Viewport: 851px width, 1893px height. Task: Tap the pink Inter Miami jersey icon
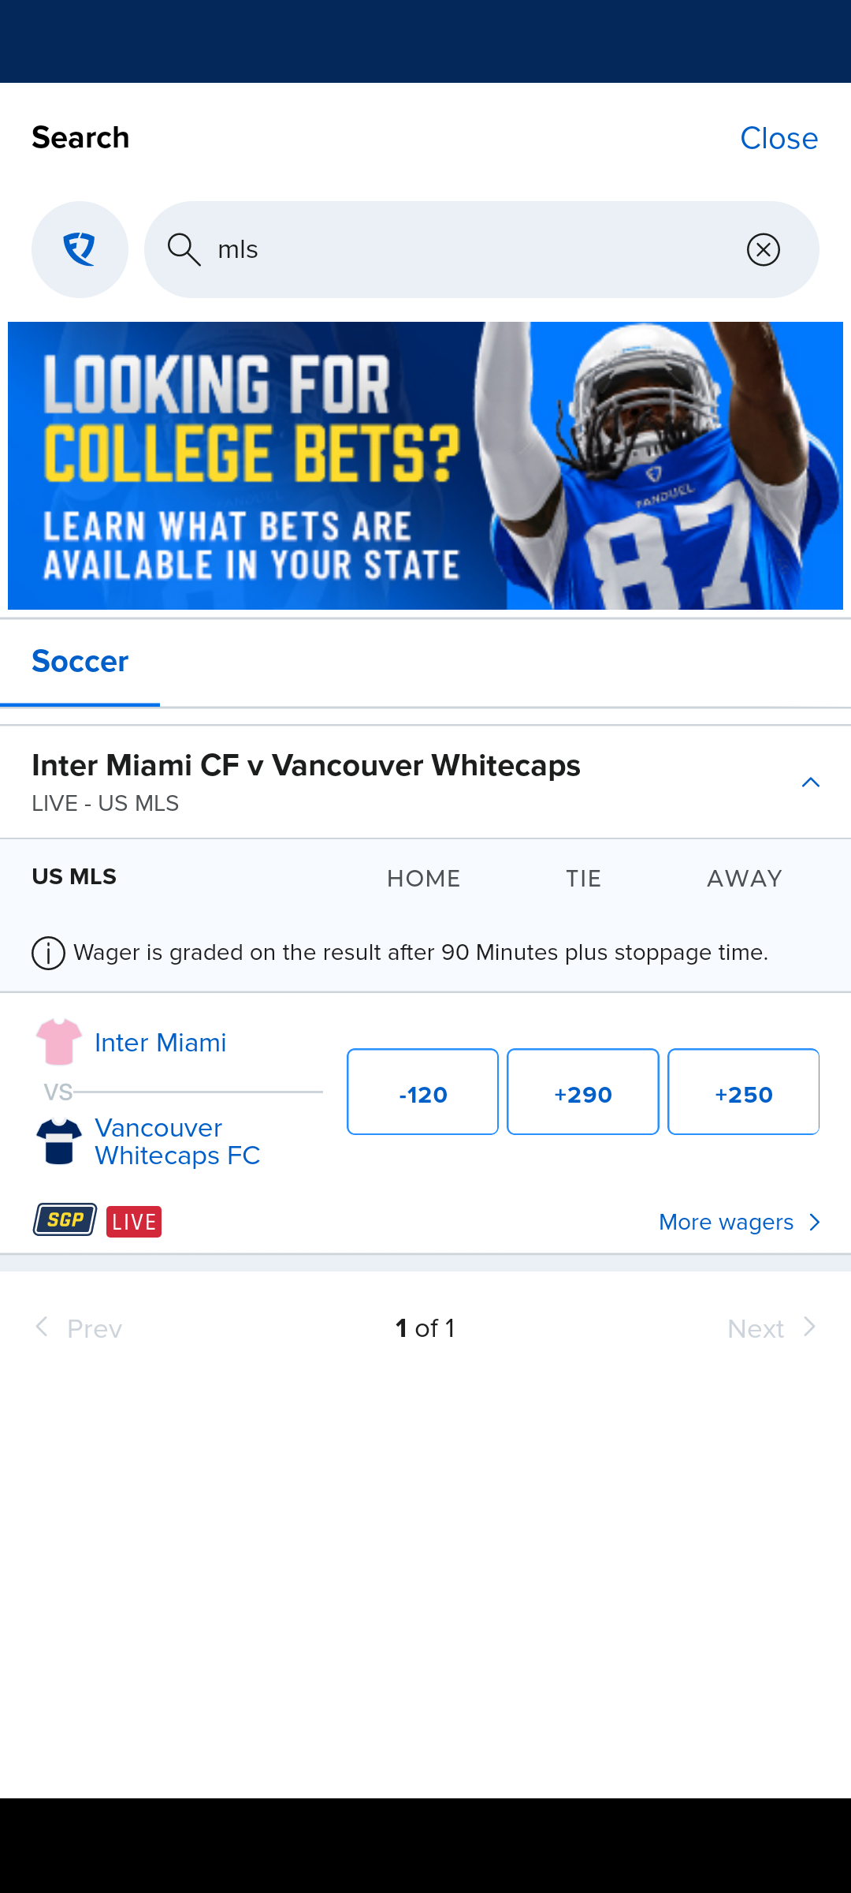tap(59, 1042)
